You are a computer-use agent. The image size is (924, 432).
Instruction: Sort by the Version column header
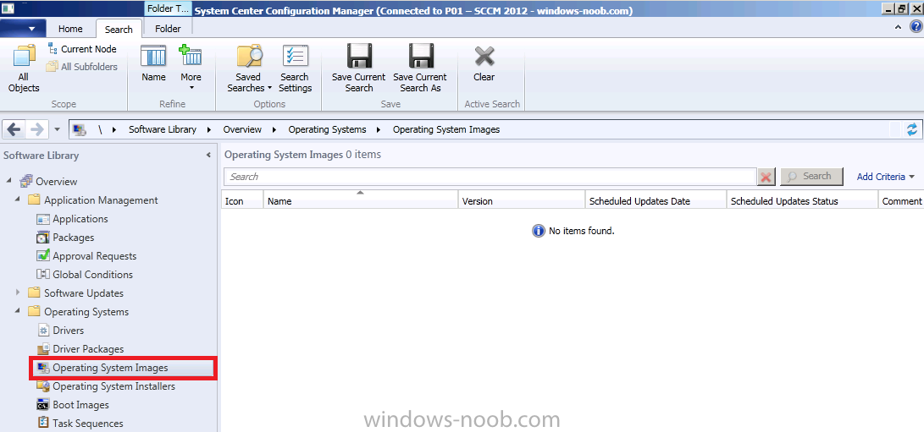(x=522, y=201)
